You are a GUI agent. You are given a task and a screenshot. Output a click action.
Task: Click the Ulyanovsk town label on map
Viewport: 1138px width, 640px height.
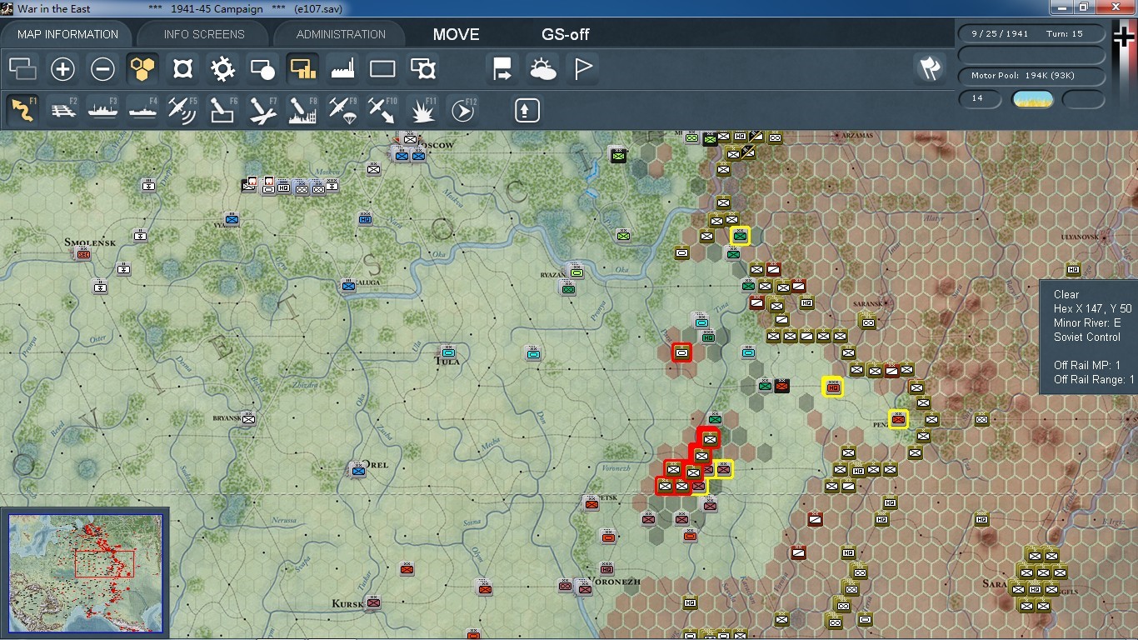click(x=1080, y=237)
